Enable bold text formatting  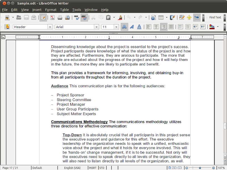(124, 27)
